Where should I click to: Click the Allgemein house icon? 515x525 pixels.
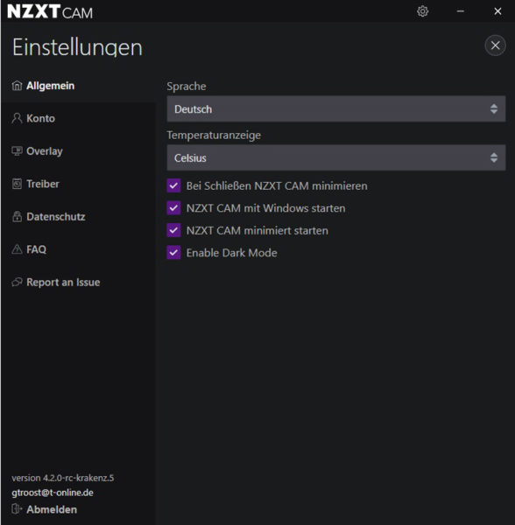(x=17, y=86)
